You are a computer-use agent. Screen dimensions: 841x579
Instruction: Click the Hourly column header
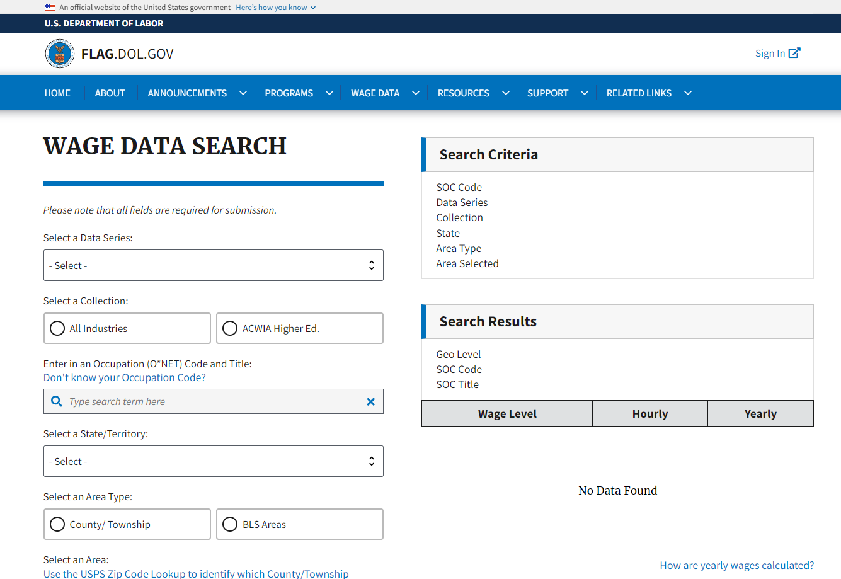pos(650,414)
